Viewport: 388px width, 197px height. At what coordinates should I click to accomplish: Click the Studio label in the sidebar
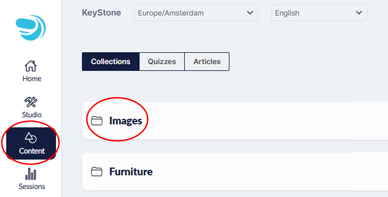tap(32, 115)
